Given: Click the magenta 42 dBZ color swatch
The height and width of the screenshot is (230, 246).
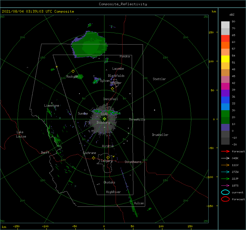Looking at the screenshot, I should [225, 86].
